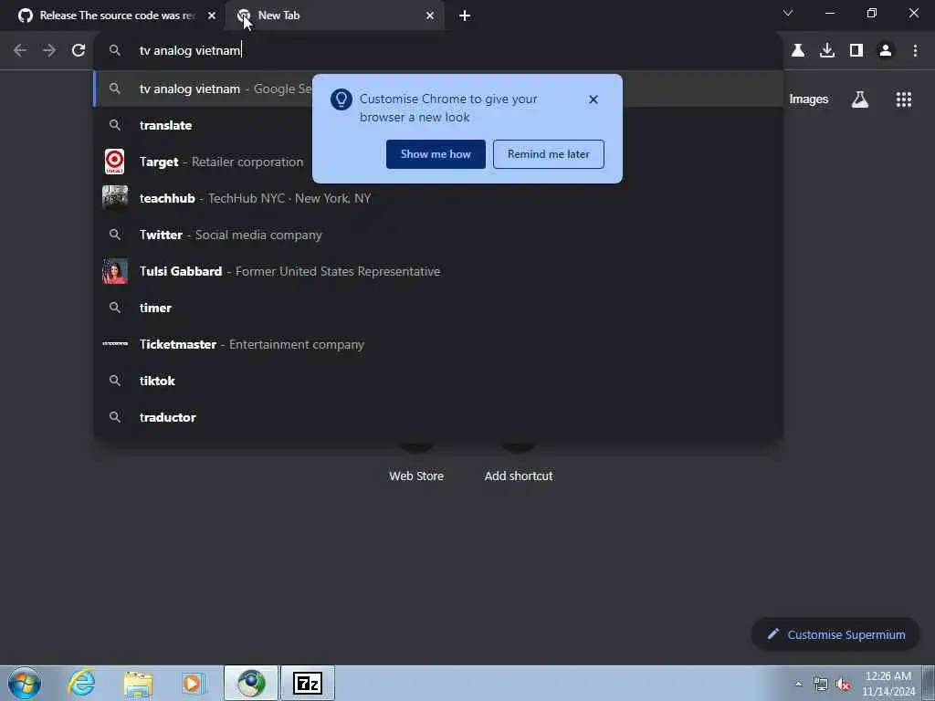Launch Internet Explorer from taskbar
This screenshot has height=701, width=935.
[x=81, y=683]
